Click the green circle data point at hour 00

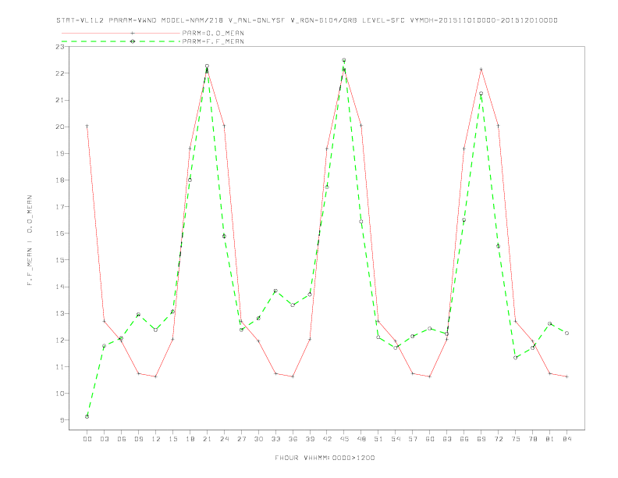click(87, 416)
